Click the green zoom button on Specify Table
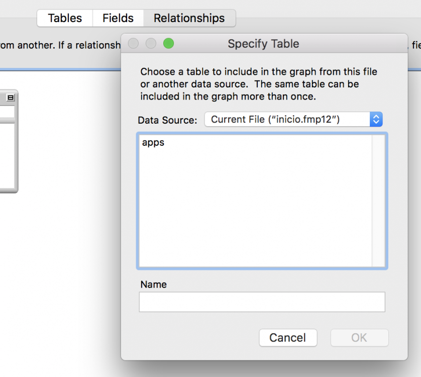Screen dimensions: 421x377 (x=169, y=44)
